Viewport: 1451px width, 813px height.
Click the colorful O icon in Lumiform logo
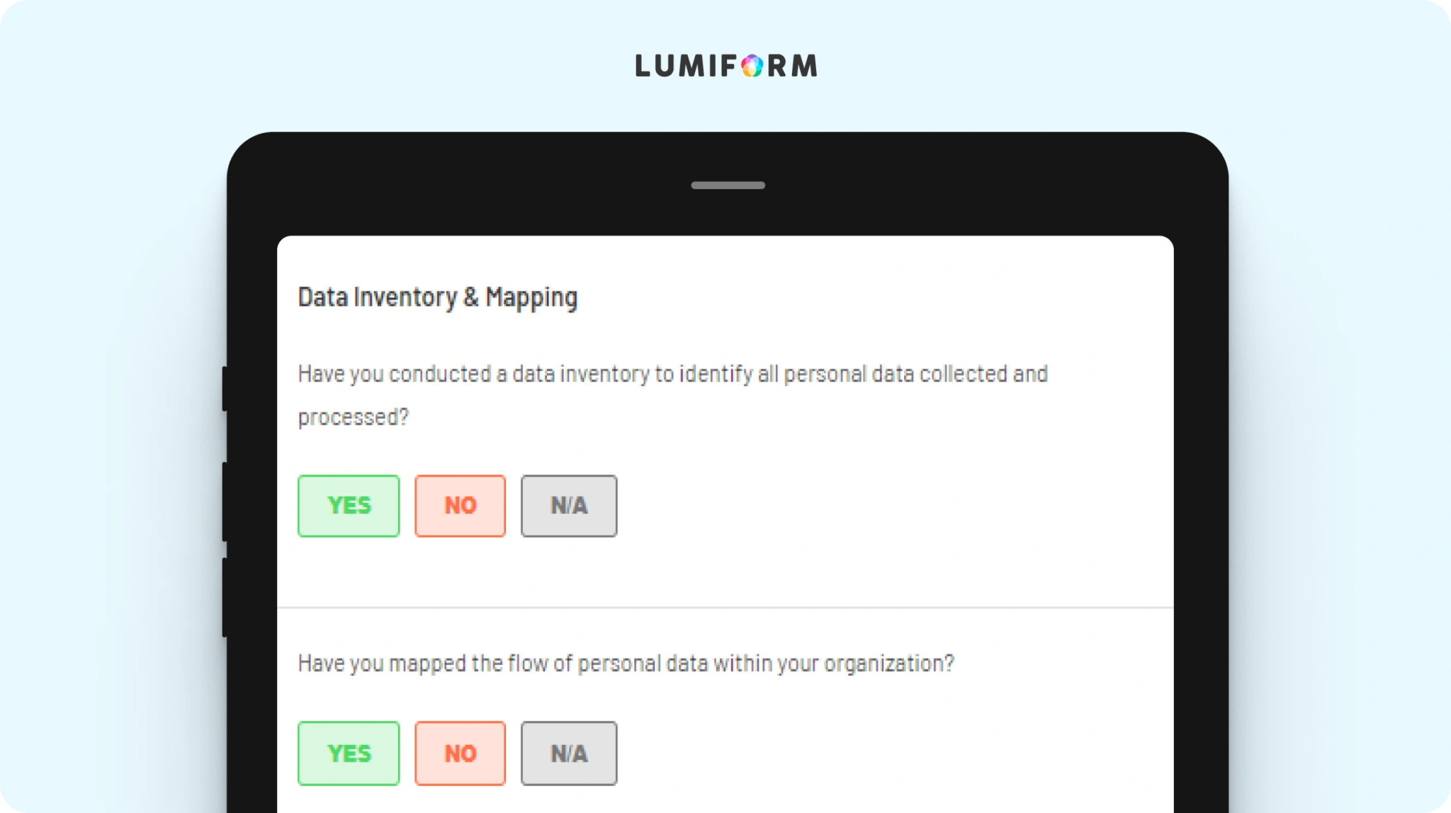click(x=752, y=66)
